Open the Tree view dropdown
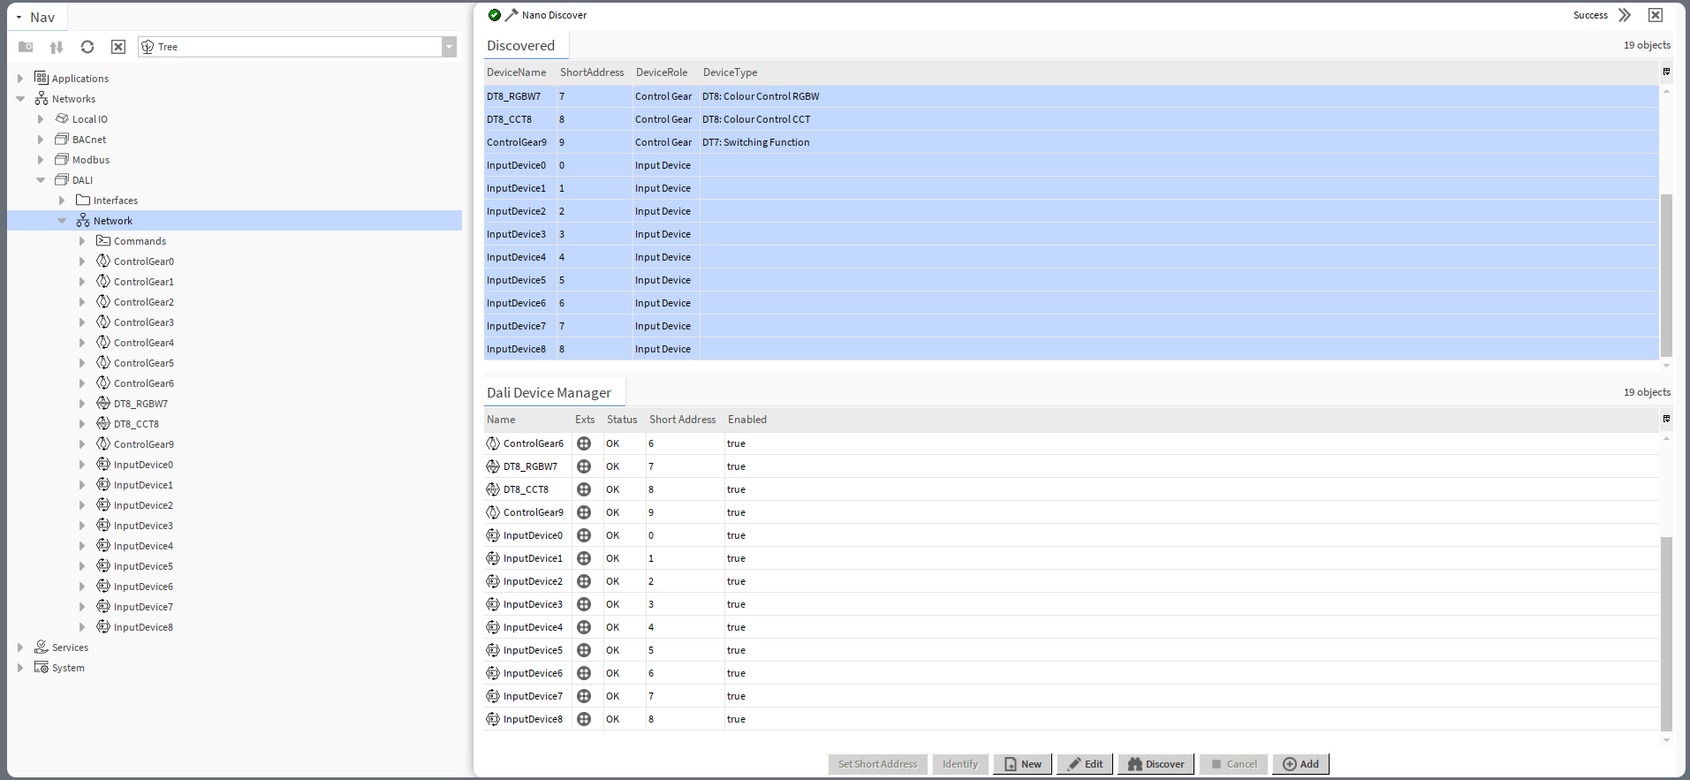 tap(449, 47)
